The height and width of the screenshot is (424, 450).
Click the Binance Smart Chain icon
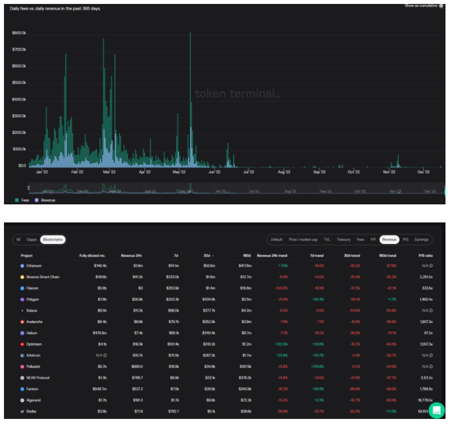tap(22, 277)
